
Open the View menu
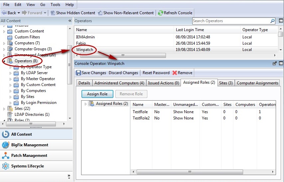(x=31, y=5)
